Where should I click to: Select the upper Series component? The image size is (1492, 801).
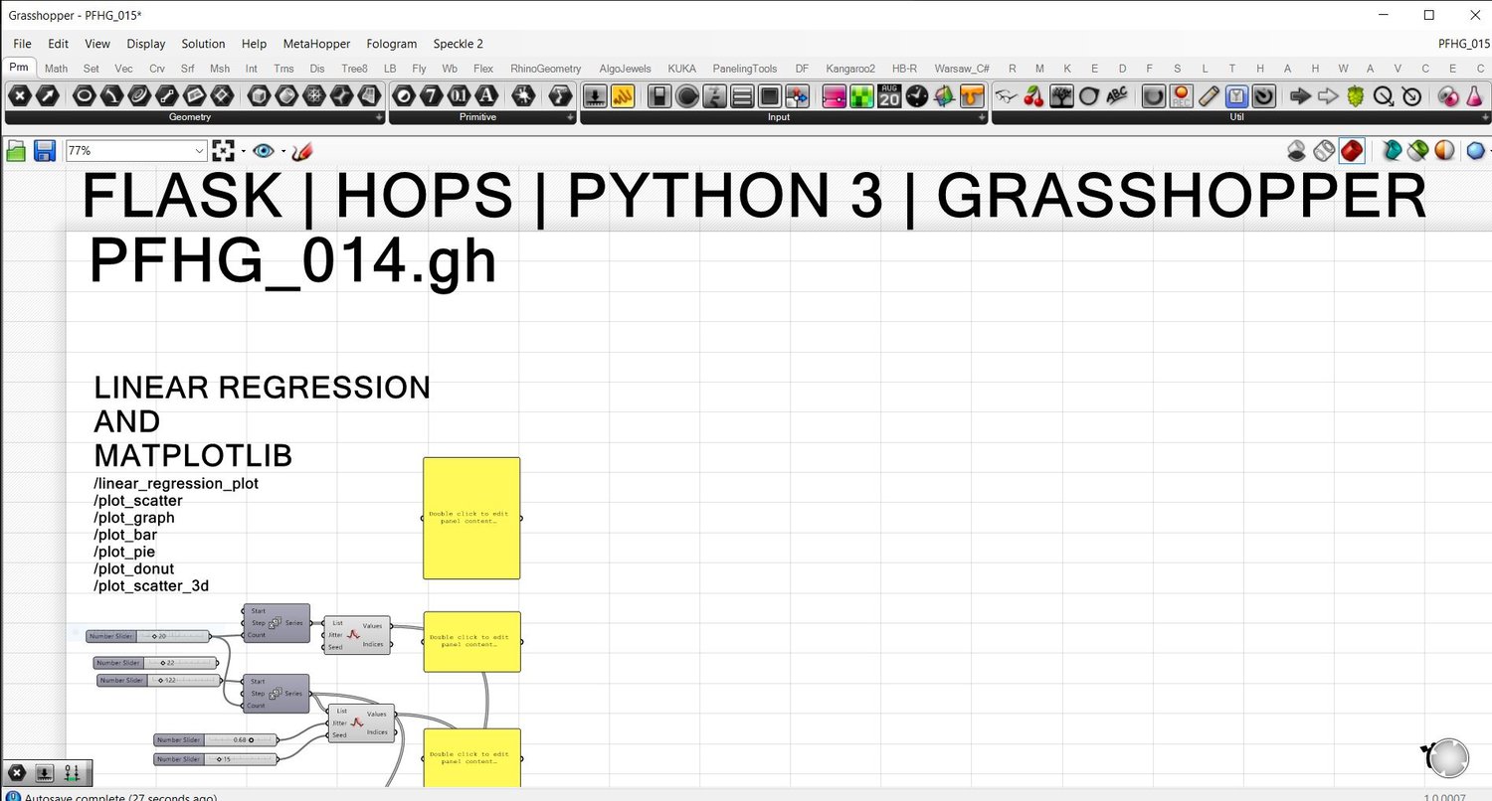277,623
